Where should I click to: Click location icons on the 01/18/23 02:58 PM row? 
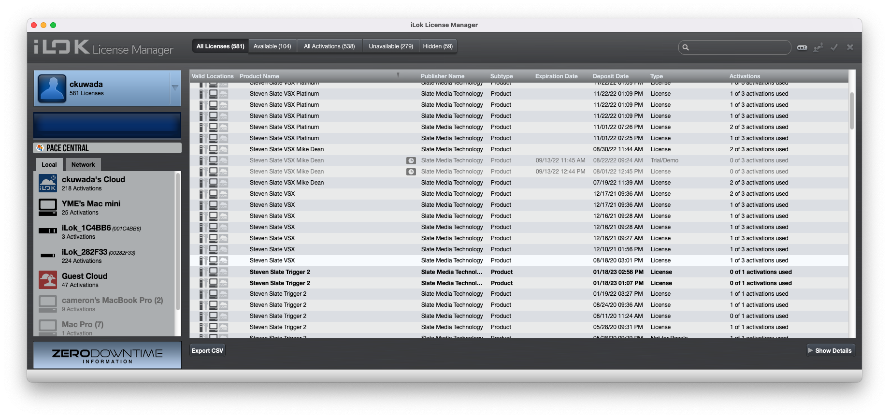point(214,272)
